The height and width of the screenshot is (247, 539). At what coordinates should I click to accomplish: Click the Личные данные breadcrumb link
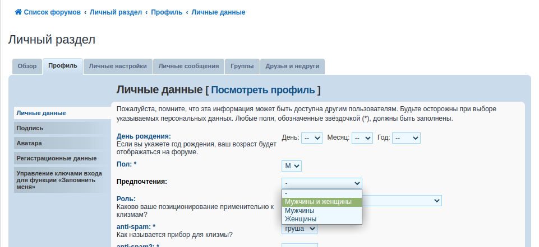point(218,12)
